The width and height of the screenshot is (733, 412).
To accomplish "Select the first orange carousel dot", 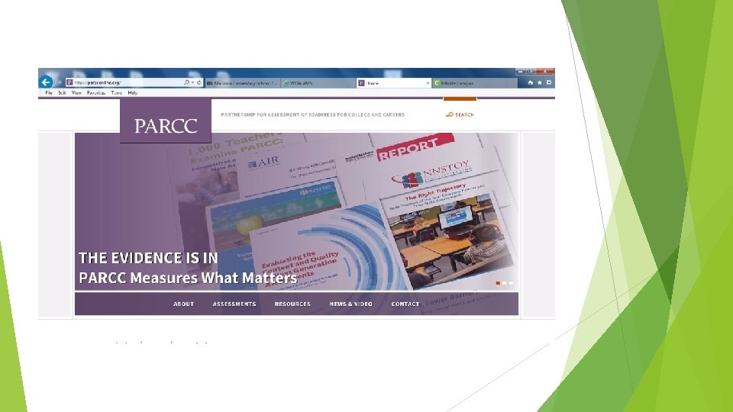I will point(498,283).
